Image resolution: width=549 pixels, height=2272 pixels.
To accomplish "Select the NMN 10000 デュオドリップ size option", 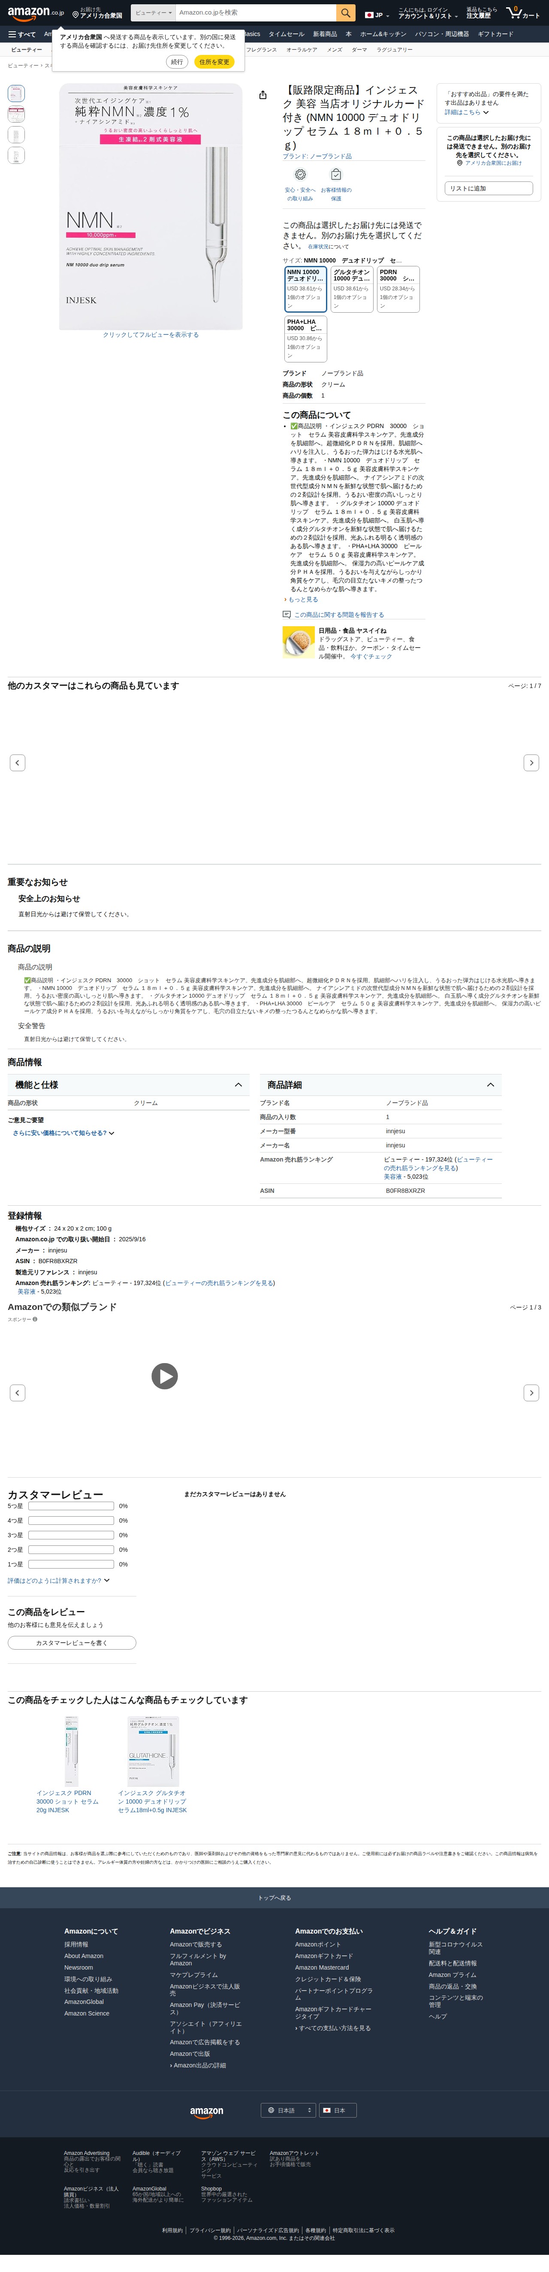I will (305, 289).
